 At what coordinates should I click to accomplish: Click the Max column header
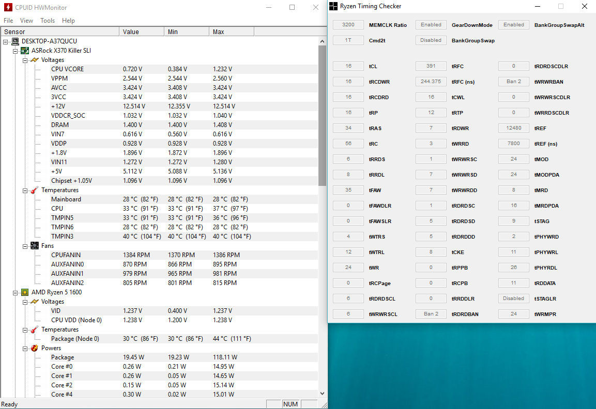coord(232,32)
